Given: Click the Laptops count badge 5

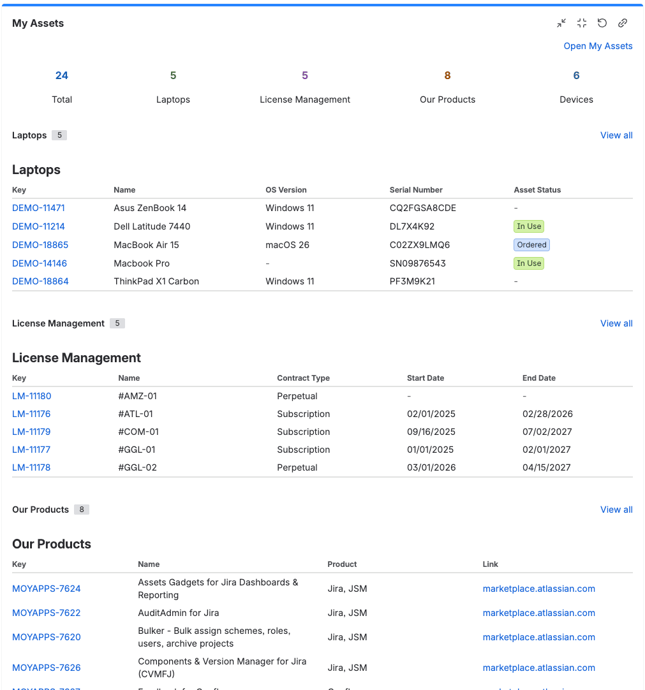Looking at the screenshot, I should tap(59, 136).
